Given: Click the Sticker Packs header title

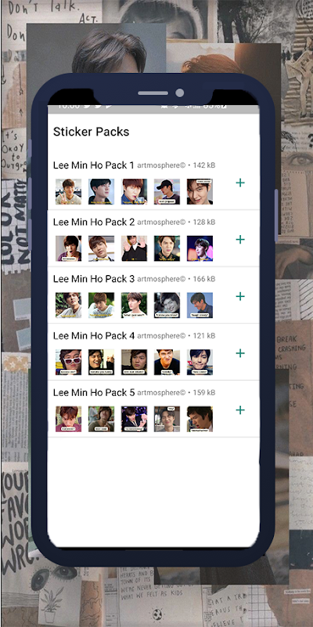Looking at the screenshot, I should pos(91,132).
